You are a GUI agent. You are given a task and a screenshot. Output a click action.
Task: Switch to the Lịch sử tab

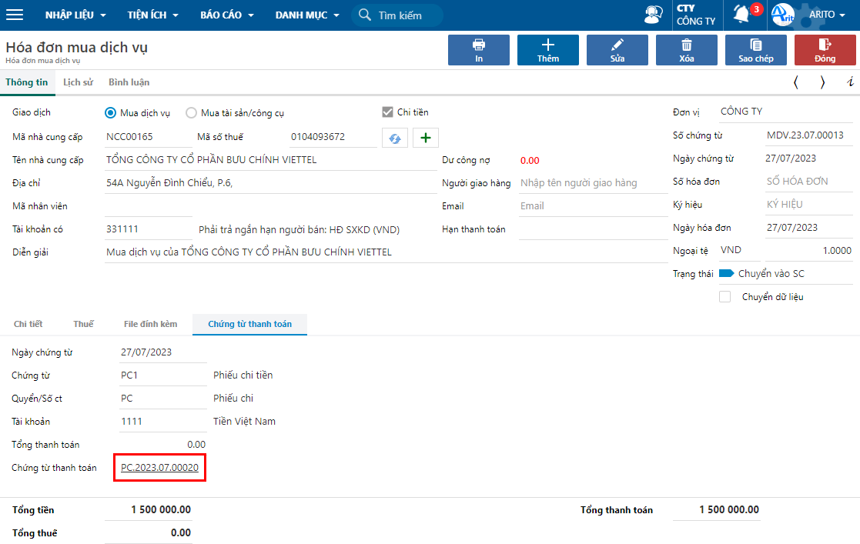point(78,82)
